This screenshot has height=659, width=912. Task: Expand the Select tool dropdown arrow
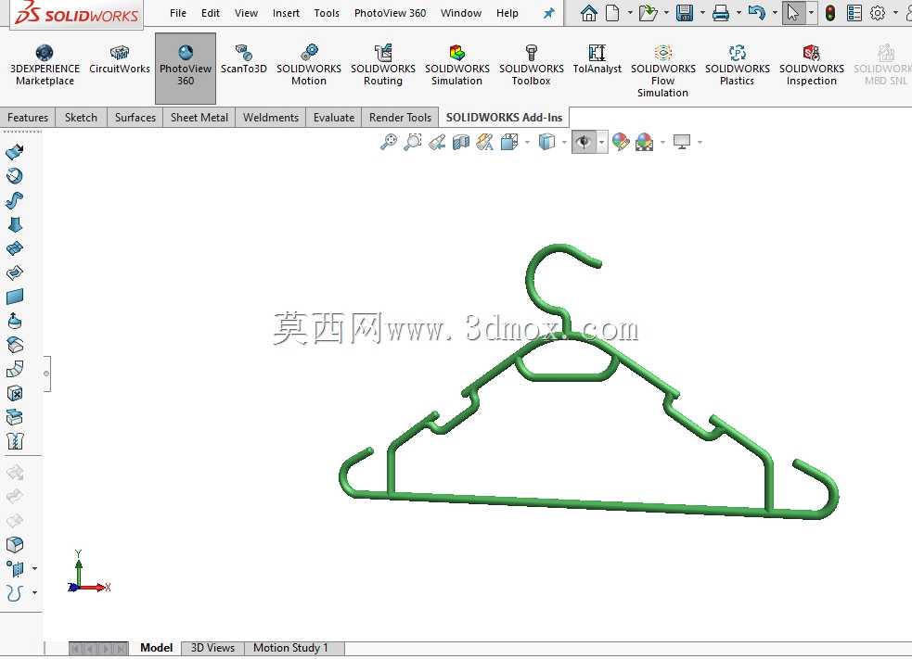811,13
